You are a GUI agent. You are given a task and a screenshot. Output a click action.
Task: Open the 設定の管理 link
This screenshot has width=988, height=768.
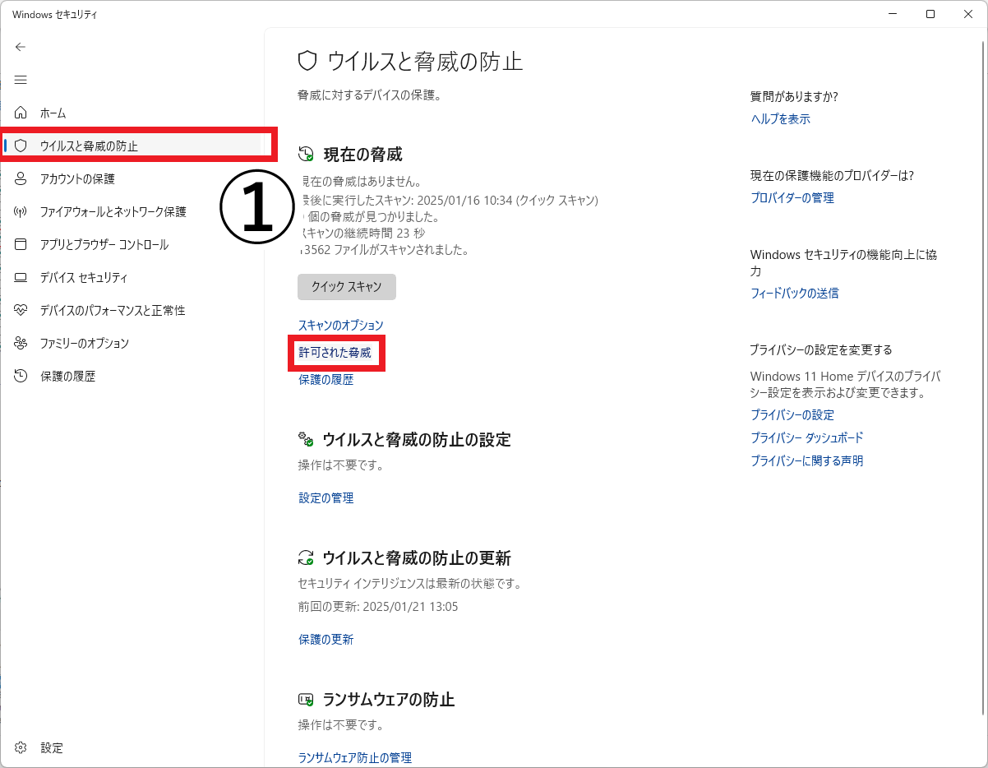coord(325,497)
